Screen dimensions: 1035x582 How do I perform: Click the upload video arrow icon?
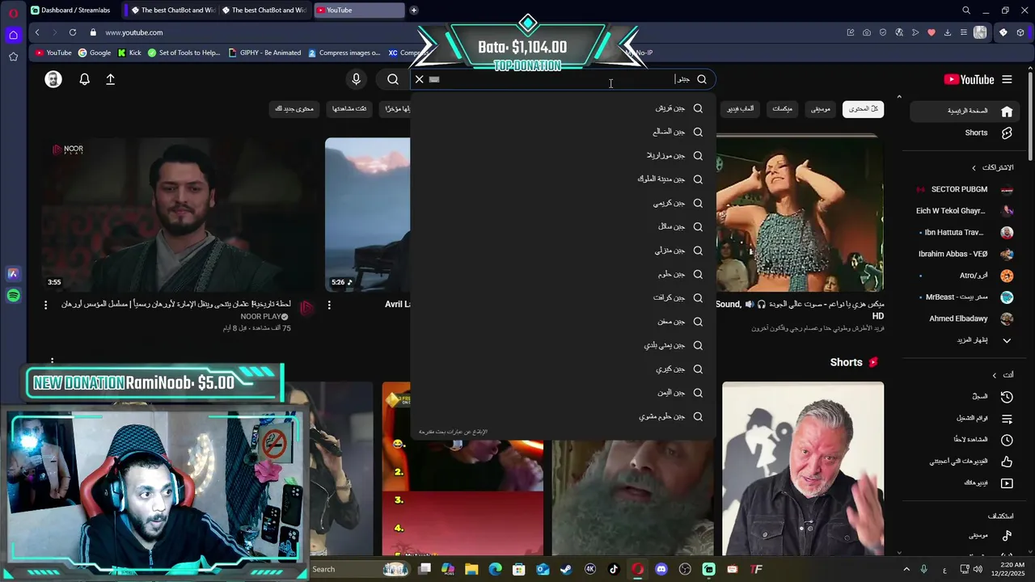point(111,79)
